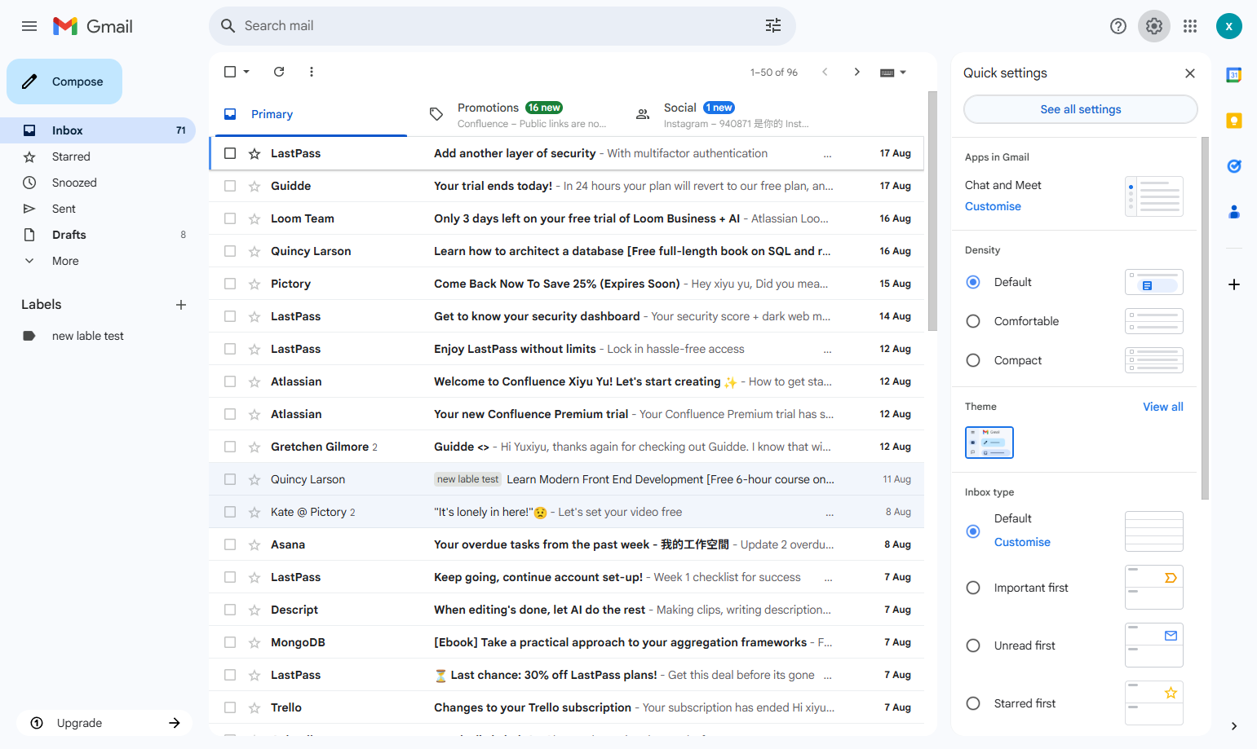The height and width of the screenshot is (749, 1257).
Task: Open the Starred folder
Action: [98, 156]
